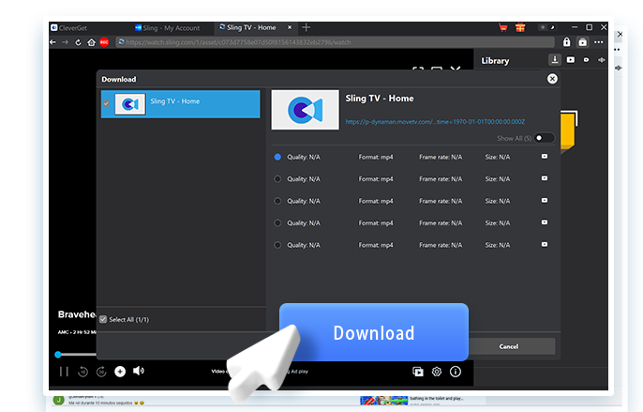Select Sling TV - Home in download list
Image resolution: width=643 pixels, height=412 pixels.
[180, 104]
